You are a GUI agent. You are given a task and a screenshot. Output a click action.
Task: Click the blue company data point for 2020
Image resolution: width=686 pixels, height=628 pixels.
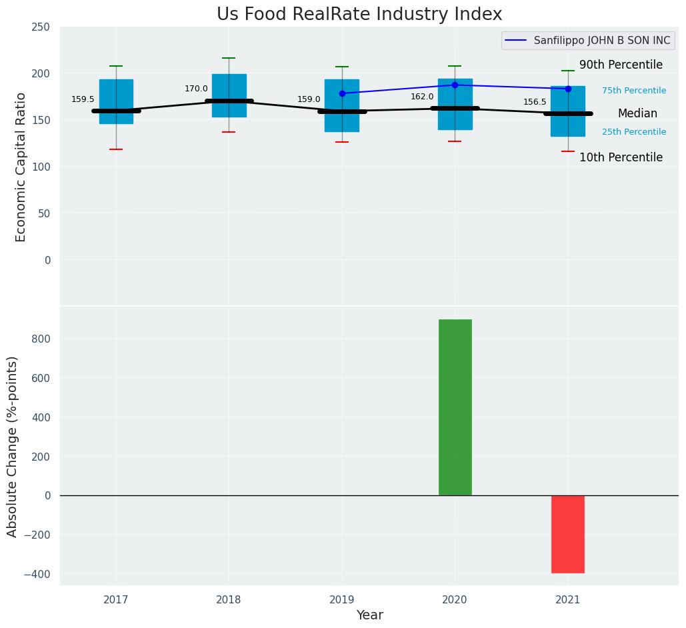coord(455,85)
